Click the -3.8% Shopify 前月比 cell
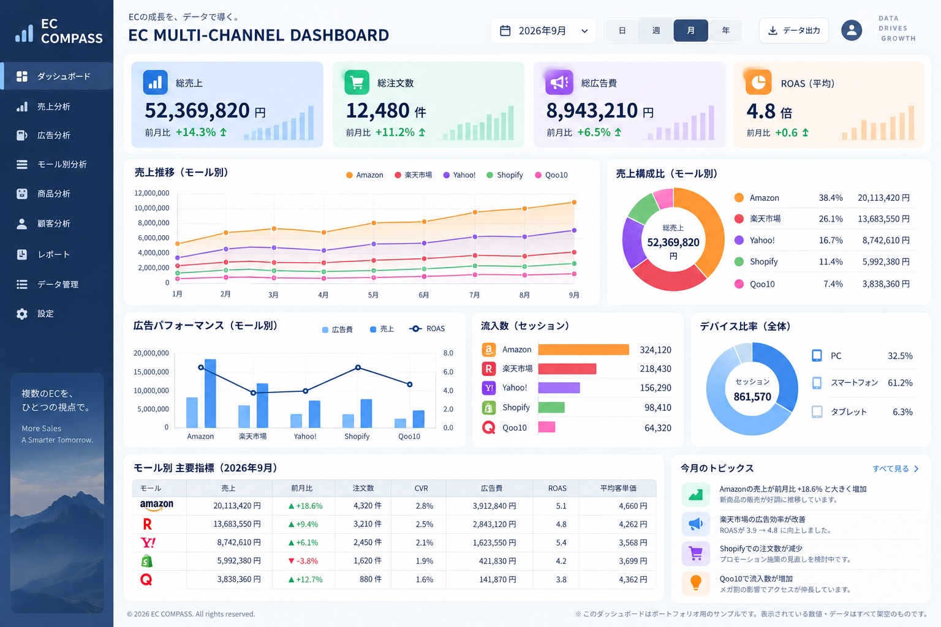The image size is (941, 627). (304, 561)
